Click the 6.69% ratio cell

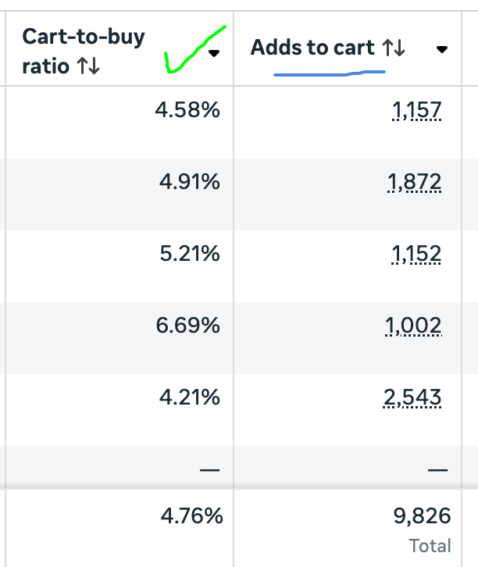click(x=187, y=326)
